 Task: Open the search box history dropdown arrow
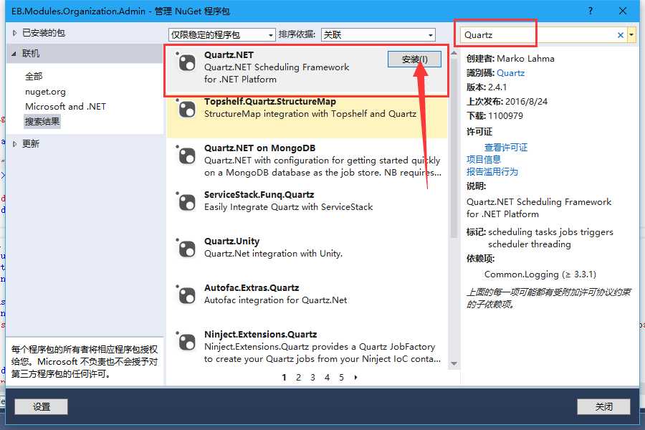click(x=631, y=35)
